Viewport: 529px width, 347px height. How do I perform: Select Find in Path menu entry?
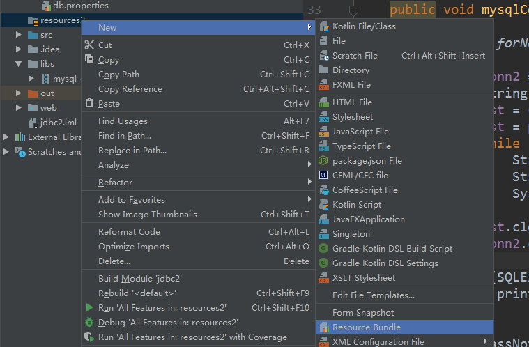[125, 136]
